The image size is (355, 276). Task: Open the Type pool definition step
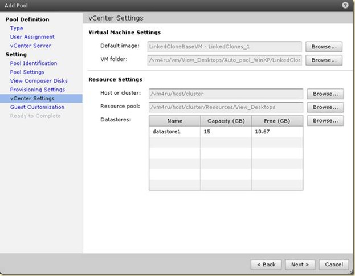coord(17,28)
